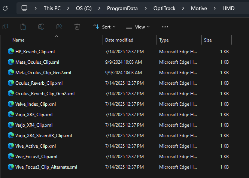This screenshot has width=249, height=178.
Task: Click the Refresh icon
Action: coord(5,8)
